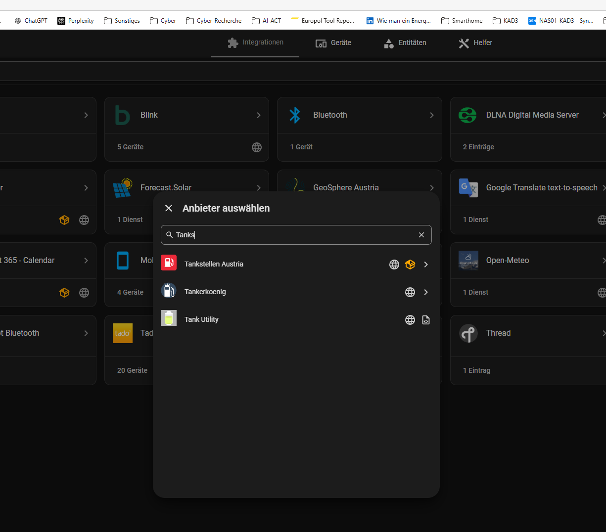Open the 1 Gerät link under Bluetooth
The height and width of the screenshot is (532, 606).
(x=301, y=147)
